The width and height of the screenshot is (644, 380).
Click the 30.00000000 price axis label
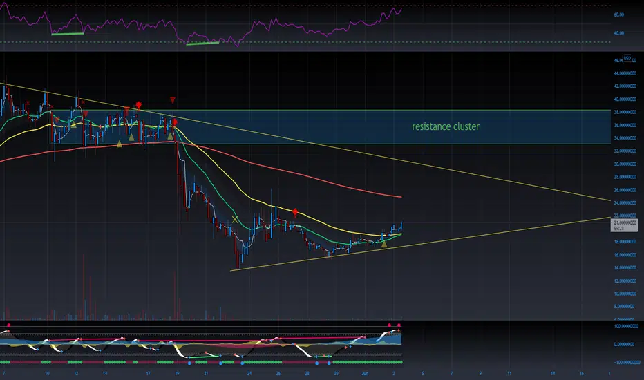click(625, 164)
